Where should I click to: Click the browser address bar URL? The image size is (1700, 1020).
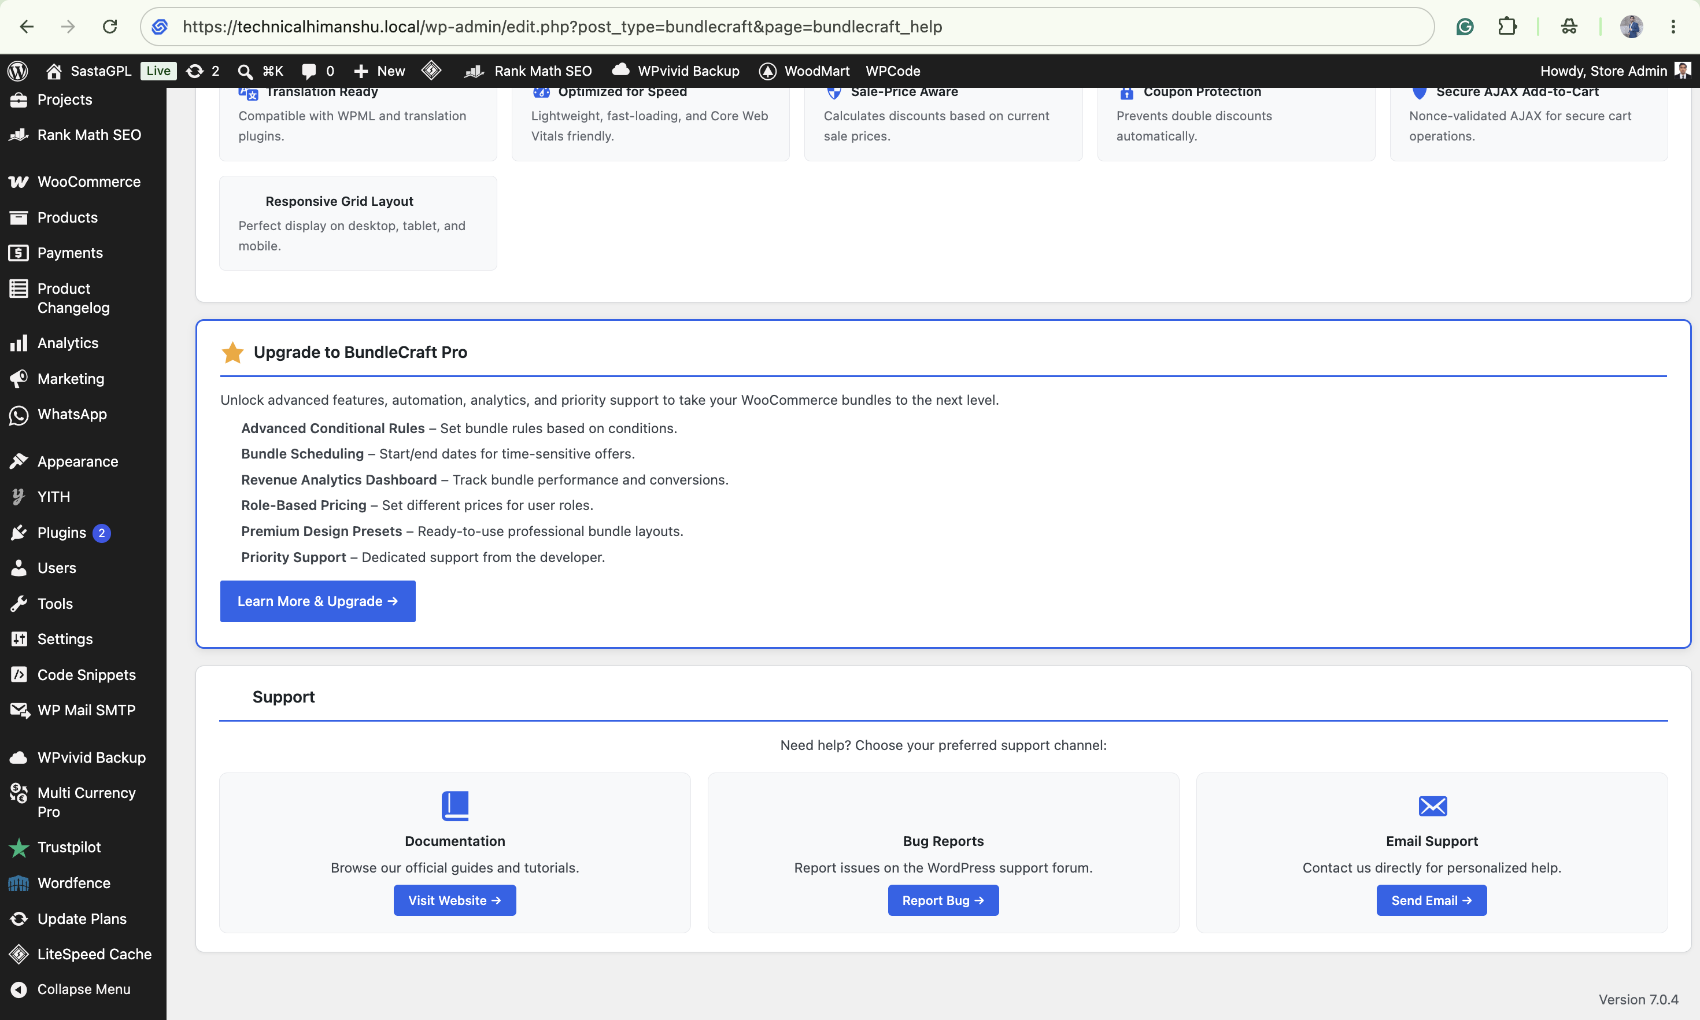562,27
